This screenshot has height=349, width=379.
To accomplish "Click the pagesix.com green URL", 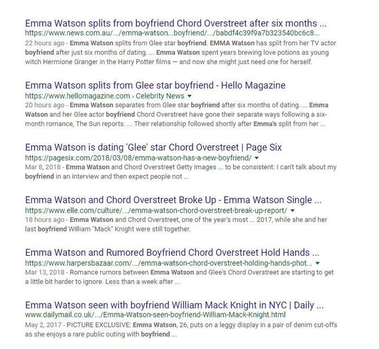I will click(x=138, y=158).
